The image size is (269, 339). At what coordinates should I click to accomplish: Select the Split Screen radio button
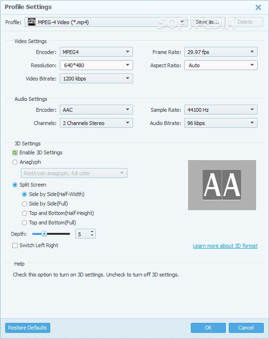click(x=15, y=185)
